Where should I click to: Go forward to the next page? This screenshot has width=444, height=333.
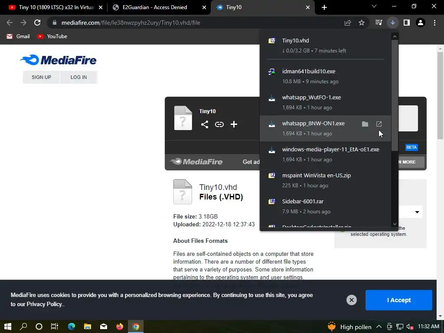pyautogui.click(x=23, y=23)
